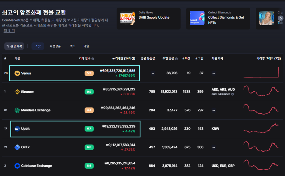Click Venus volume ₩695,335,720,912,585
The image size is (285, 176).
(118, 71)
